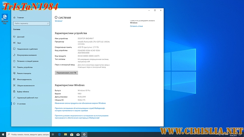
Task: Open Microsoft Store from taskbar
Action: click(72, 135)
